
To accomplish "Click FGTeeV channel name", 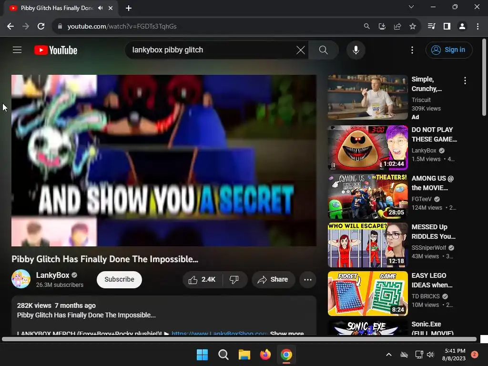I will (x=422, y=199).
